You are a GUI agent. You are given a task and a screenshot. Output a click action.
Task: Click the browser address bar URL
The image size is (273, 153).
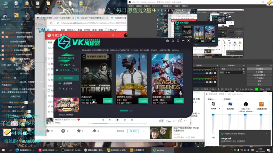[x=93, y=23]
